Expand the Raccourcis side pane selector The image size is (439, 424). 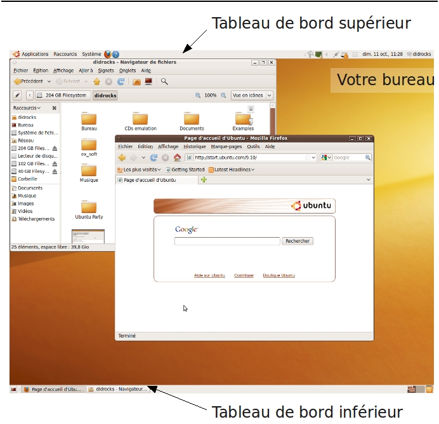click(x=27, y=108)
